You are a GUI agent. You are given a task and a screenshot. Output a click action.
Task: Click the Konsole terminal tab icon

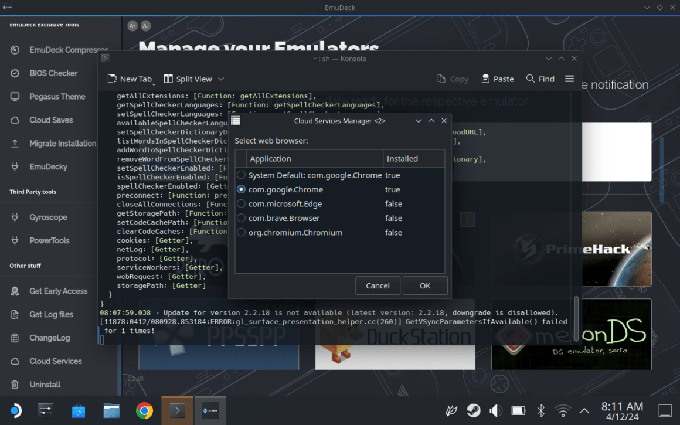click(105, 57)
